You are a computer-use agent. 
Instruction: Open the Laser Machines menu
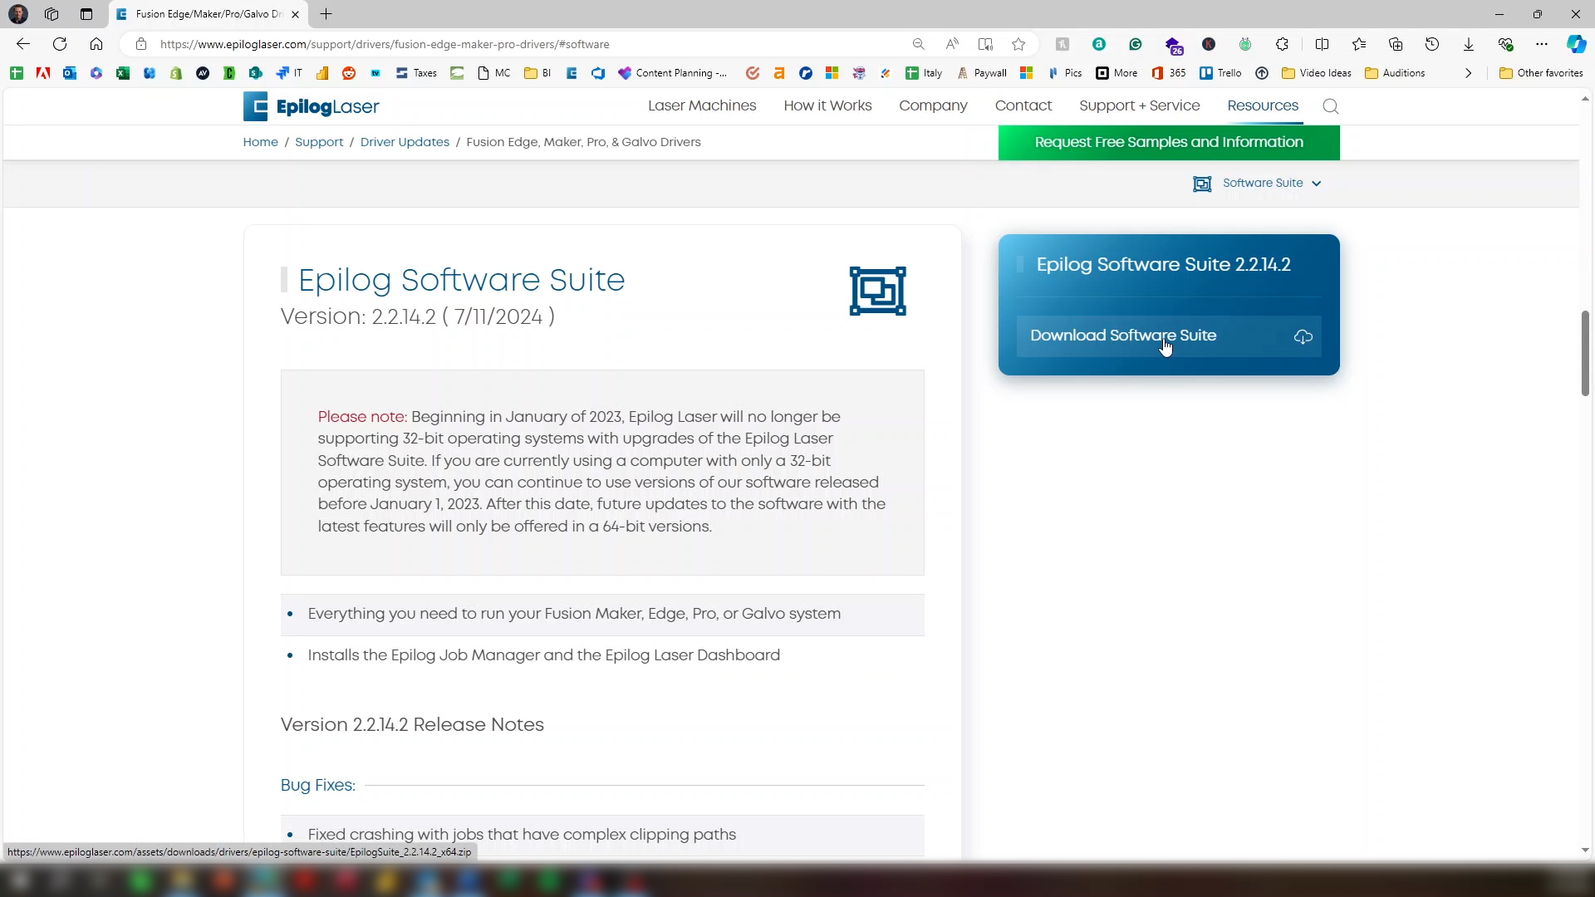702,105
